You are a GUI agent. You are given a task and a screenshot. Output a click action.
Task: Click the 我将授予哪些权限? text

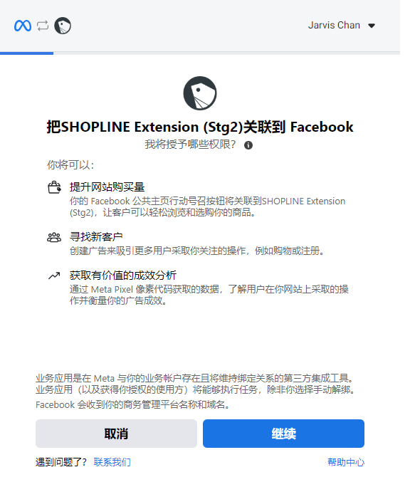[190, 145]
